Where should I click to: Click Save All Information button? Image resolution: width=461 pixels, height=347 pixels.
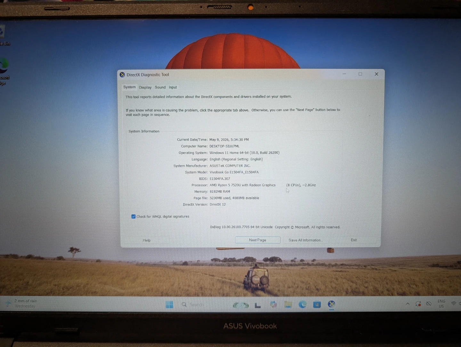[305, 240]
